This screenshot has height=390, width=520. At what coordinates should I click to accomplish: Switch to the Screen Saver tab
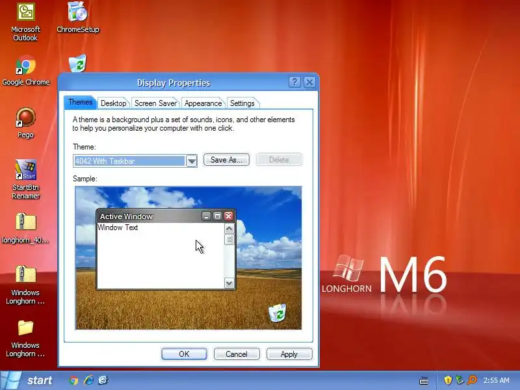coord(155,103)
